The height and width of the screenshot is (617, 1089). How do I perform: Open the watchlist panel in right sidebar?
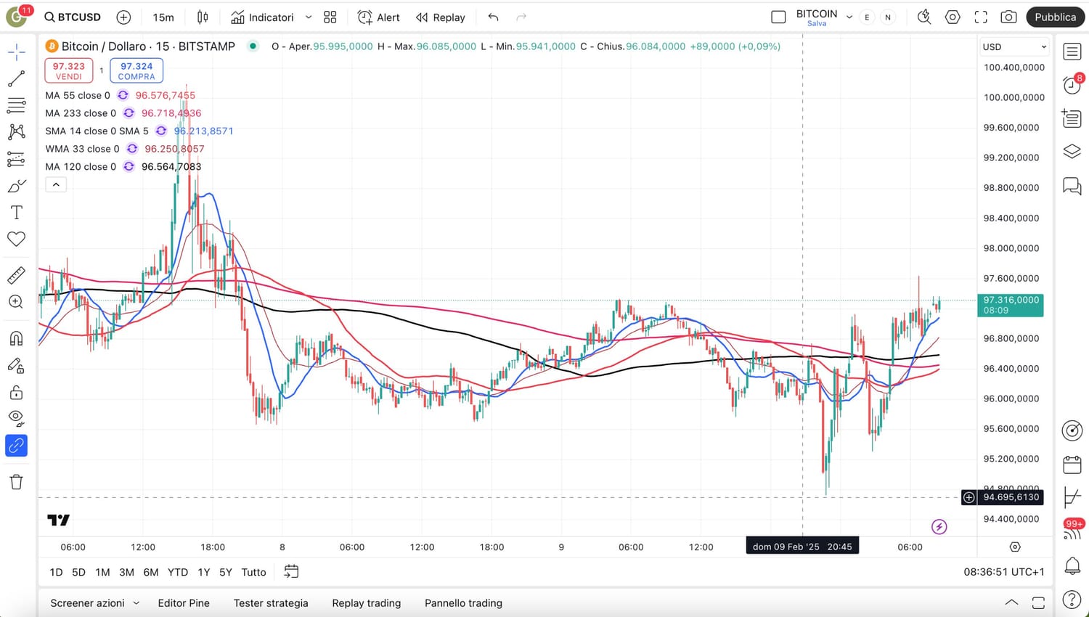[1072, 52]
